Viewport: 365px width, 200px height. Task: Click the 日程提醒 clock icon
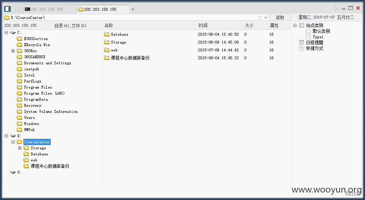click(x=302, y=42)
